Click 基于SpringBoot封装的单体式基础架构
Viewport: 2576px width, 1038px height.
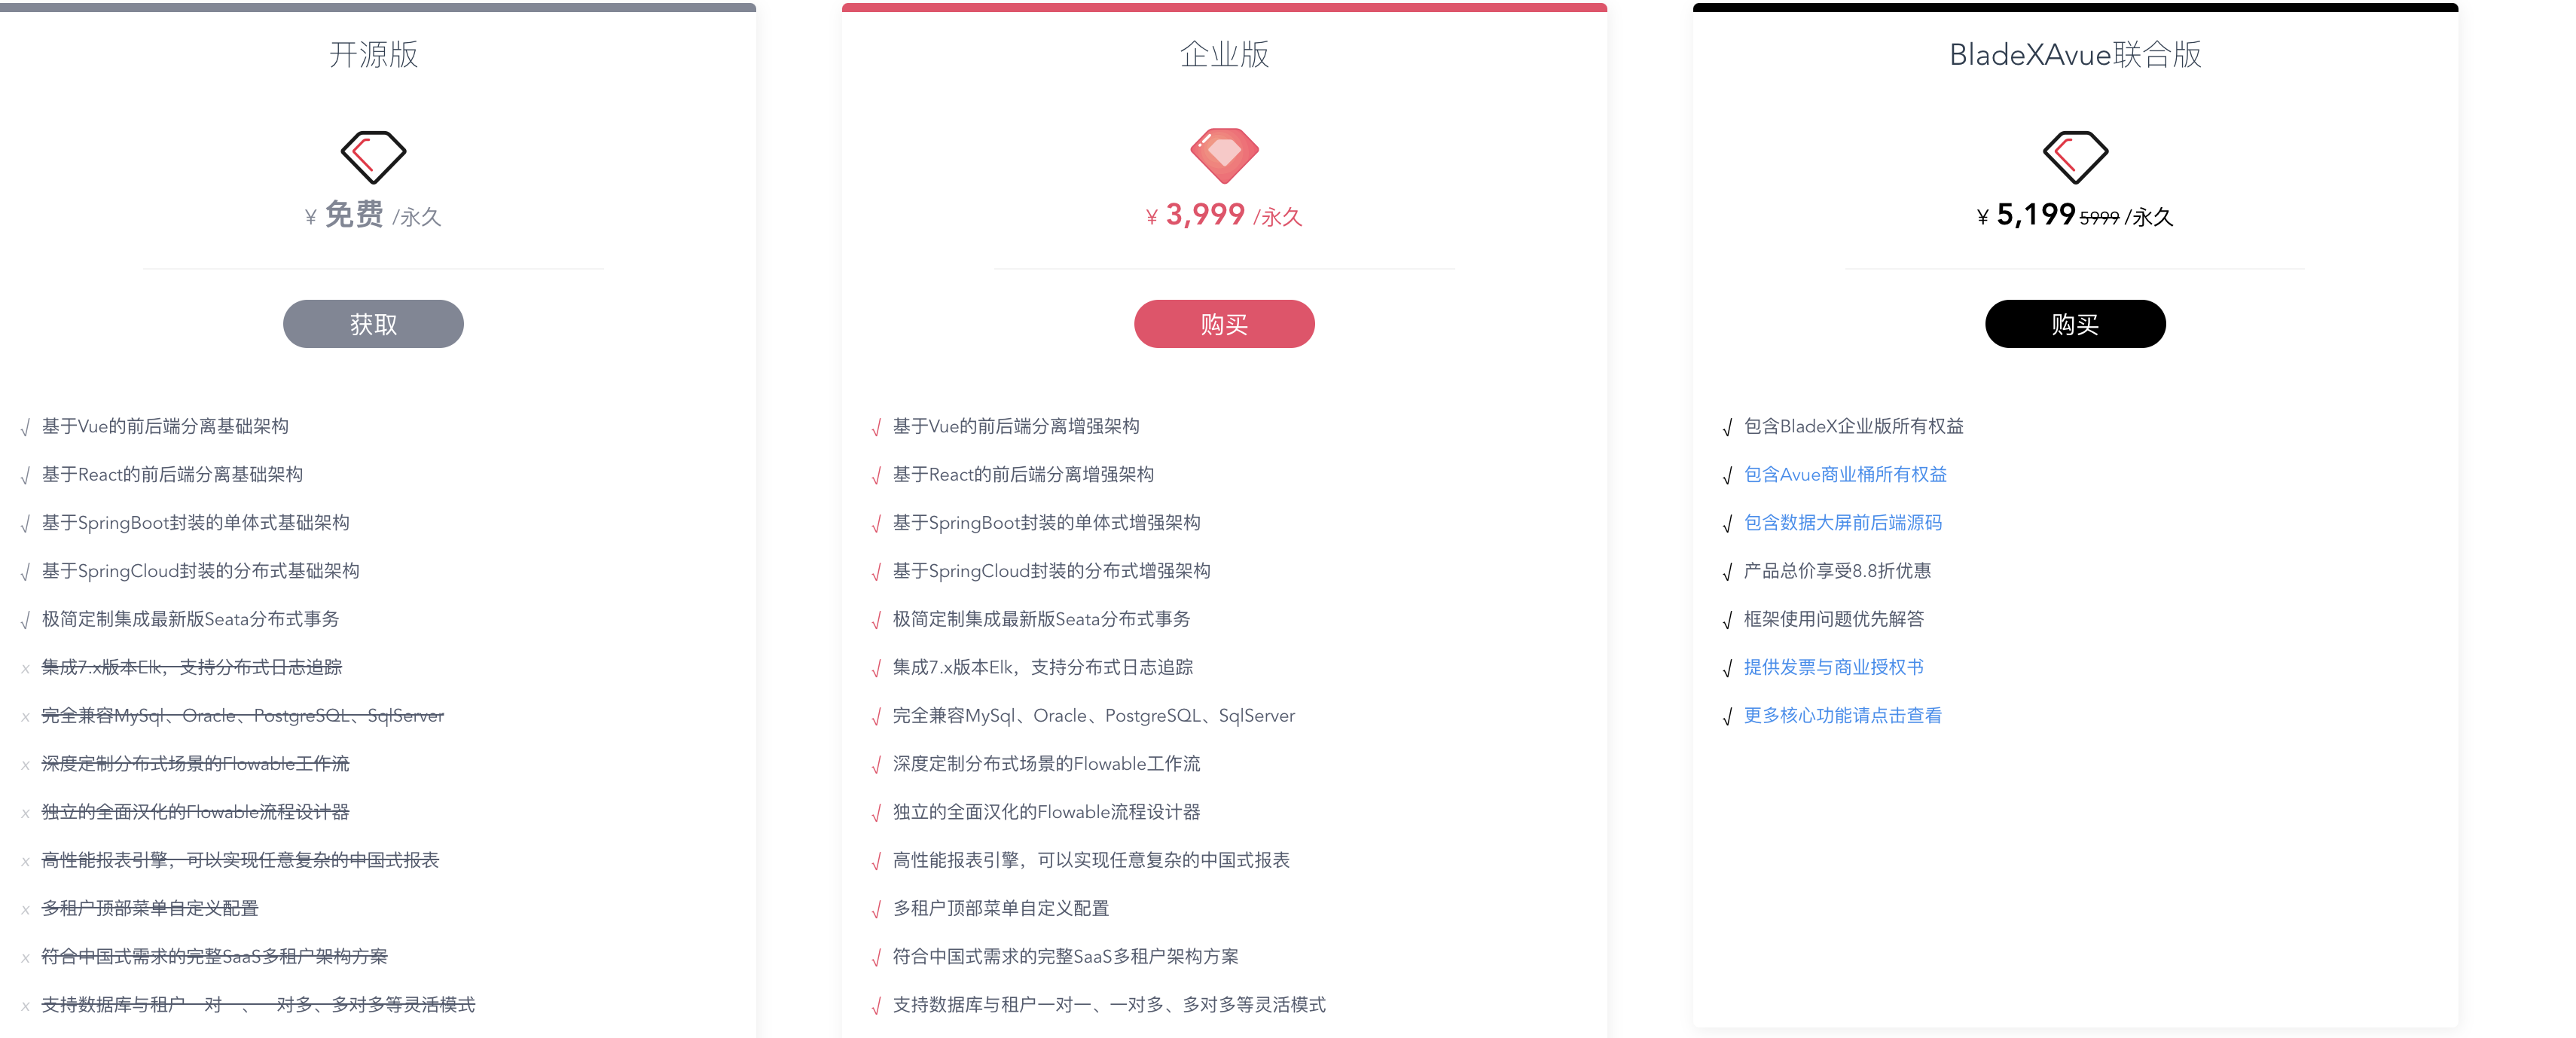(x=195, y=522)
